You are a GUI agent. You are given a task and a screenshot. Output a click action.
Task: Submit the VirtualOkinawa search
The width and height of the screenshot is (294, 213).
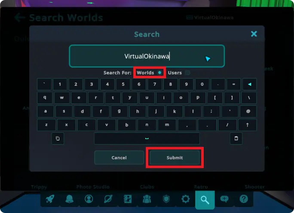pyautogui.click(x=175, y=158)
